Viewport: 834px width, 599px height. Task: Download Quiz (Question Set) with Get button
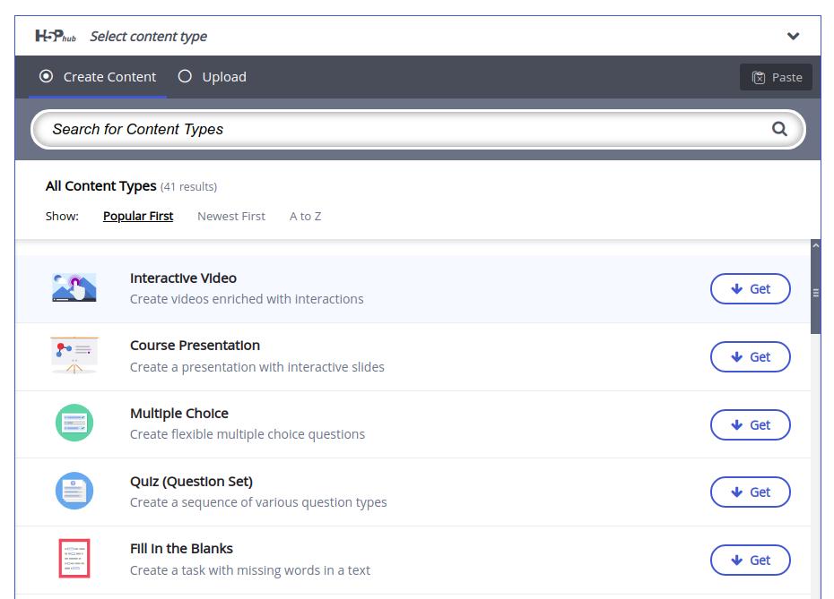pos(750,492)
